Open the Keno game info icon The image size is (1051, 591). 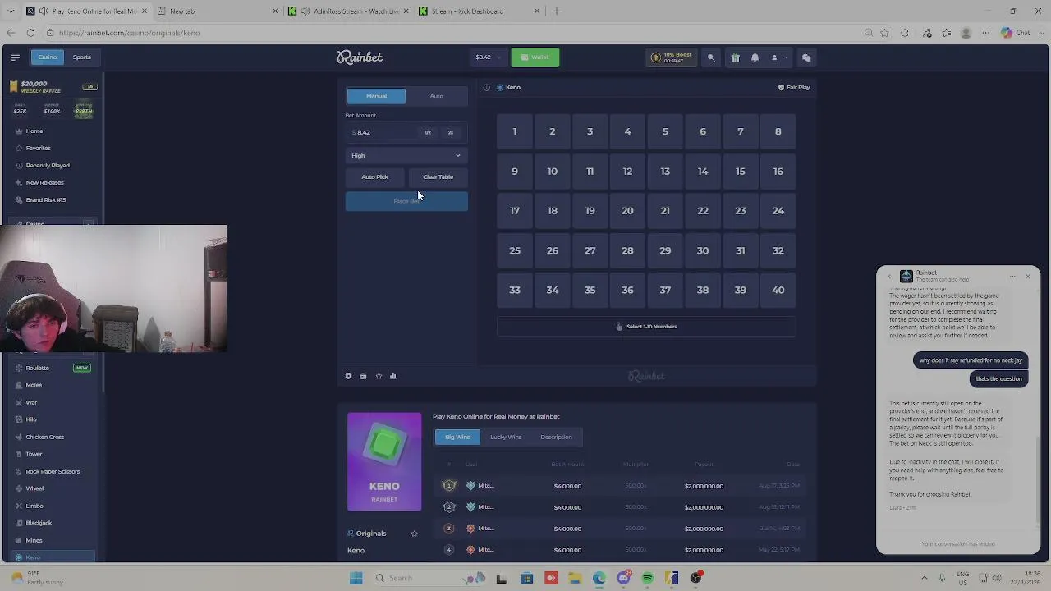(x=486, y=87)
